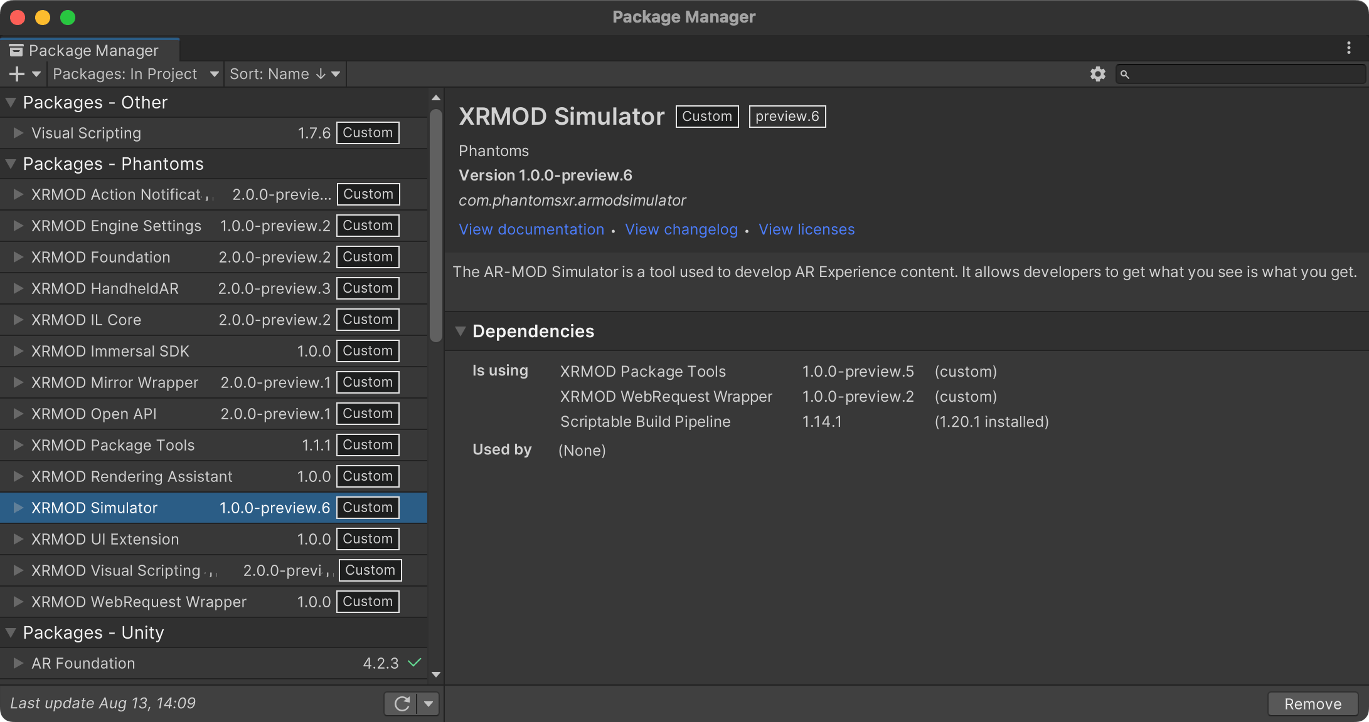Screen dimensions: 1369x722
Task: Click the Package Manager tab icon
Action: [x=16, y=50]
